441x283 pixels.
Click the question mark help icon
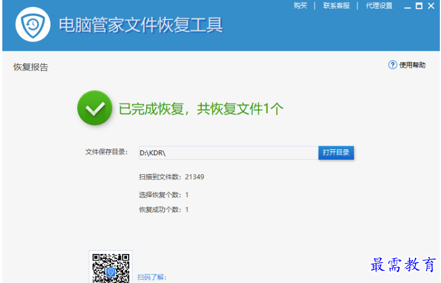coord(393,65)
